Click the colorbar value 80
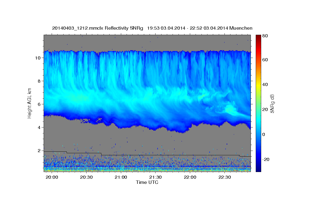 pos(265,36)
